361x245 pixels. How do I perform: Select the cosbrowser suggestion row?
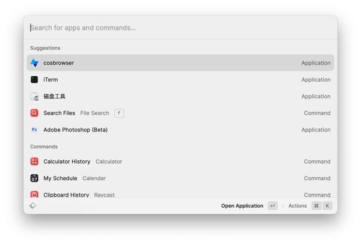click(x=180, y=62)
